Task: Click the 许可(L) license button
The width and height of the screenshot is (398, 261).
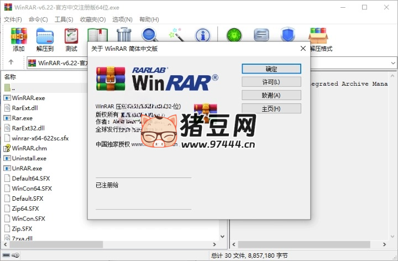Action: [x=271, y=82]
